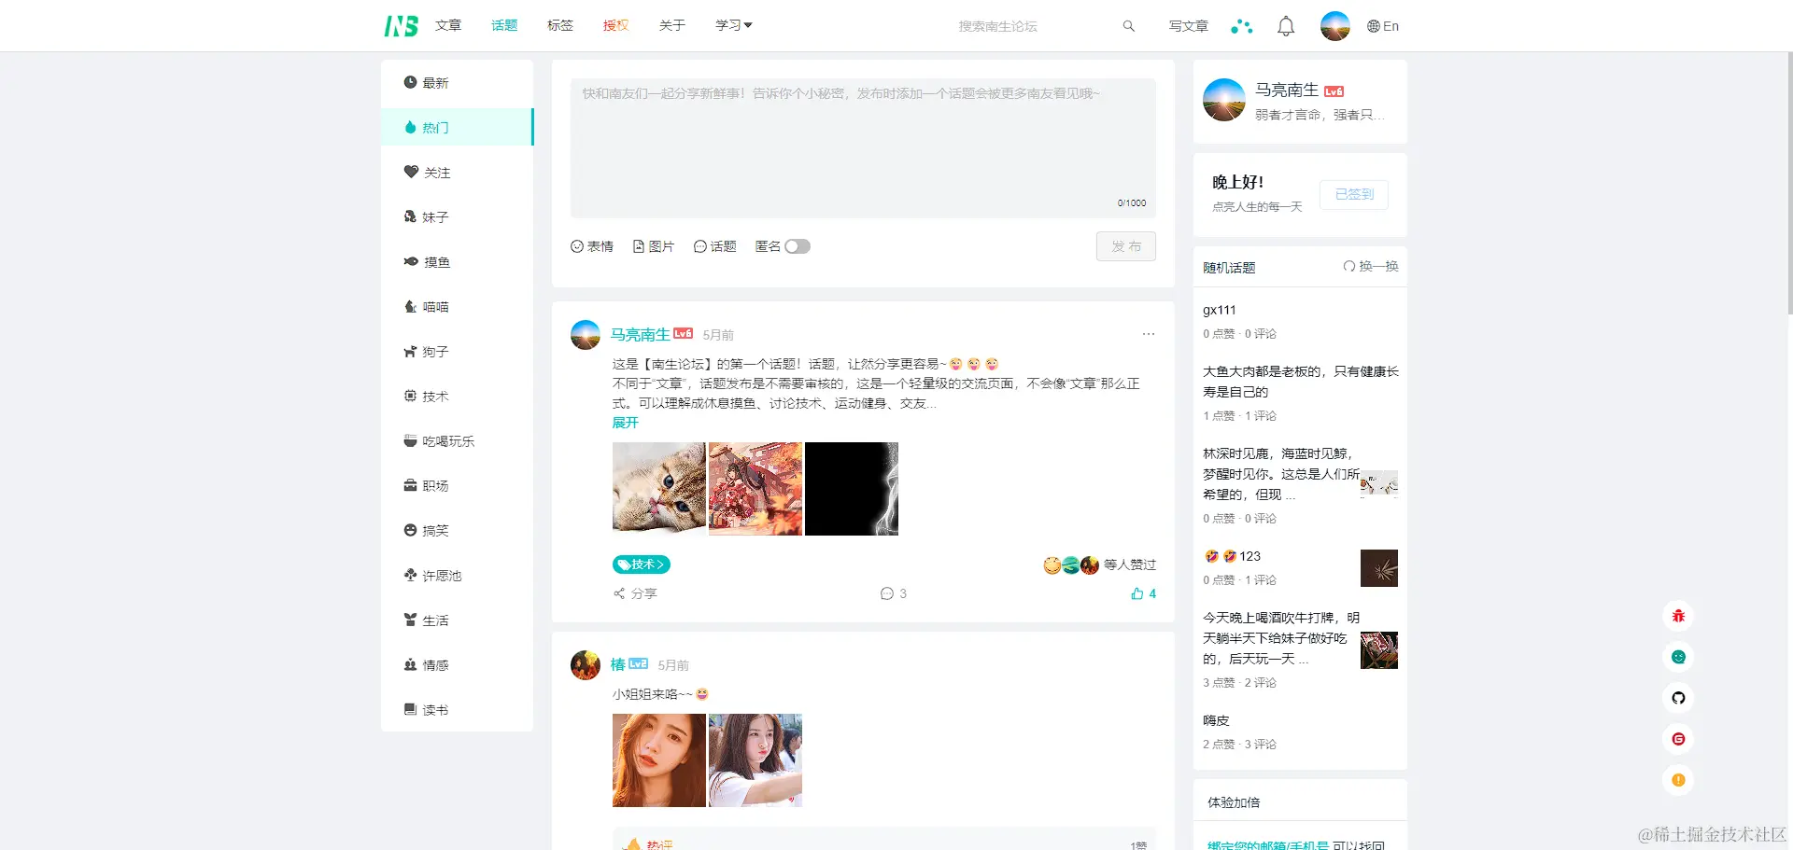1793x850 pixels.
Task: Add a topic with 话题 icon
Action: tap(715, 246)
